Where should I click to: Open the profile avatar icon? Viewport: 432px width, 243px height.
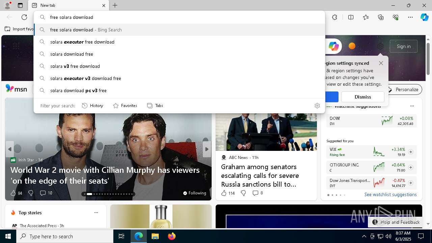[7, 5]
